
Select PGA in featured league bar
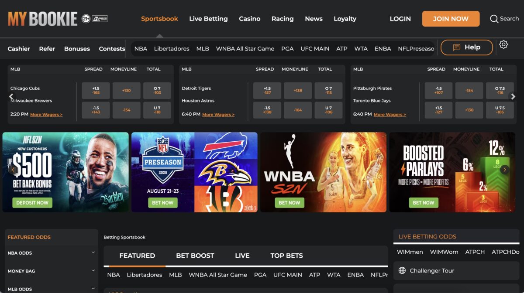260,275
